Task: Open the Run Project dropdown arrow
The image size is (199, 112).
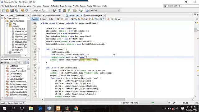Action: pos(72,10)
